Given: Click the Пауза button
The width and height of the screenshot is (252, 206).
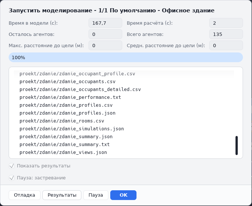Looking at the screenshot, I should tap(96, 195).
